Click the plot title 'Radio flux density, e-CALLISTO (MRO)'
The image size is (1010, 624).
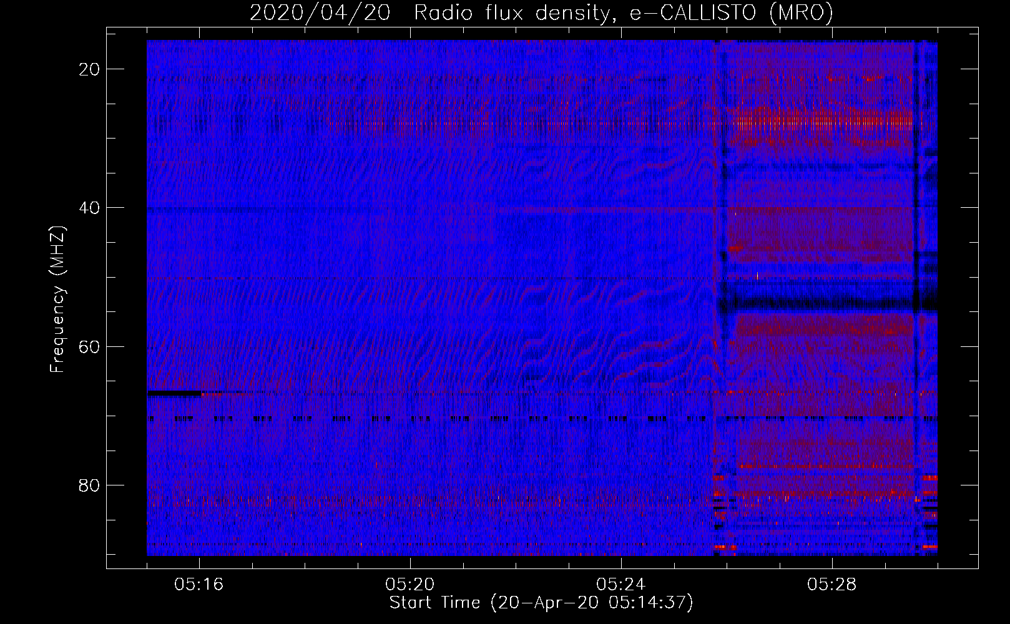click(623, 13)
